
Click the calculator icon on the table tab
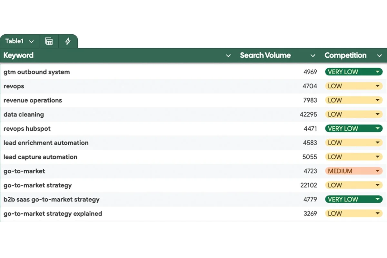pyautogui.click(x=48, y=41)
